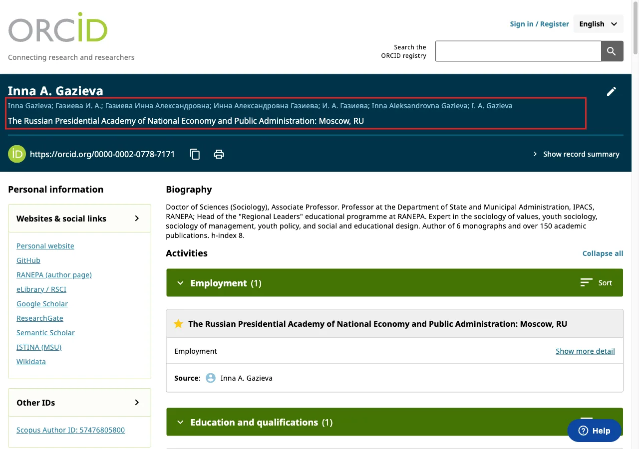Screen dimensions: 639x449
Task: Expand Show record summary
Action: coord(576,154)
